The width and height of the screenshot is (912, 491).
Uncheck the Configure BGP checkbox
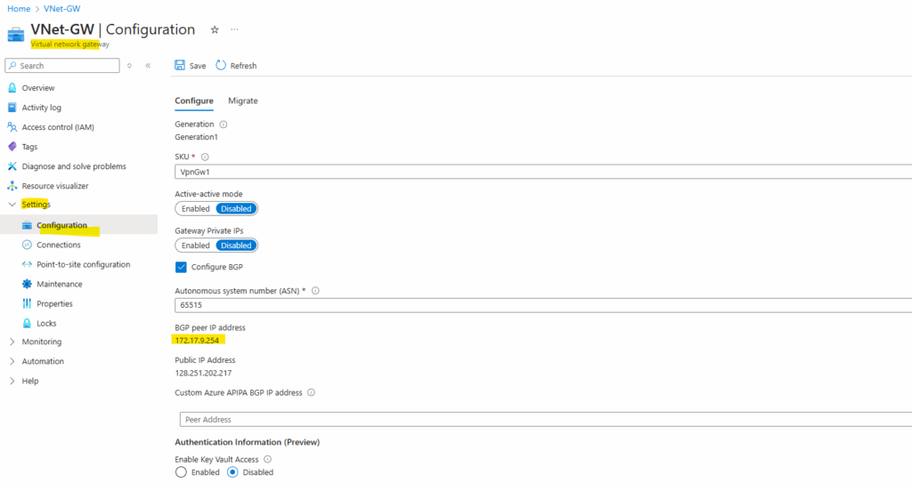[x=181, y=267]
